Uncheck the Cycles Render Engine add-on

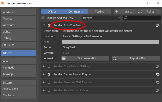coord(49,74)
